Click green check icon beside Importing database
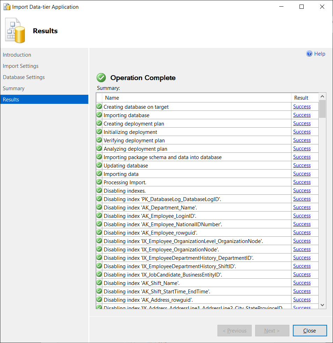 99,115
